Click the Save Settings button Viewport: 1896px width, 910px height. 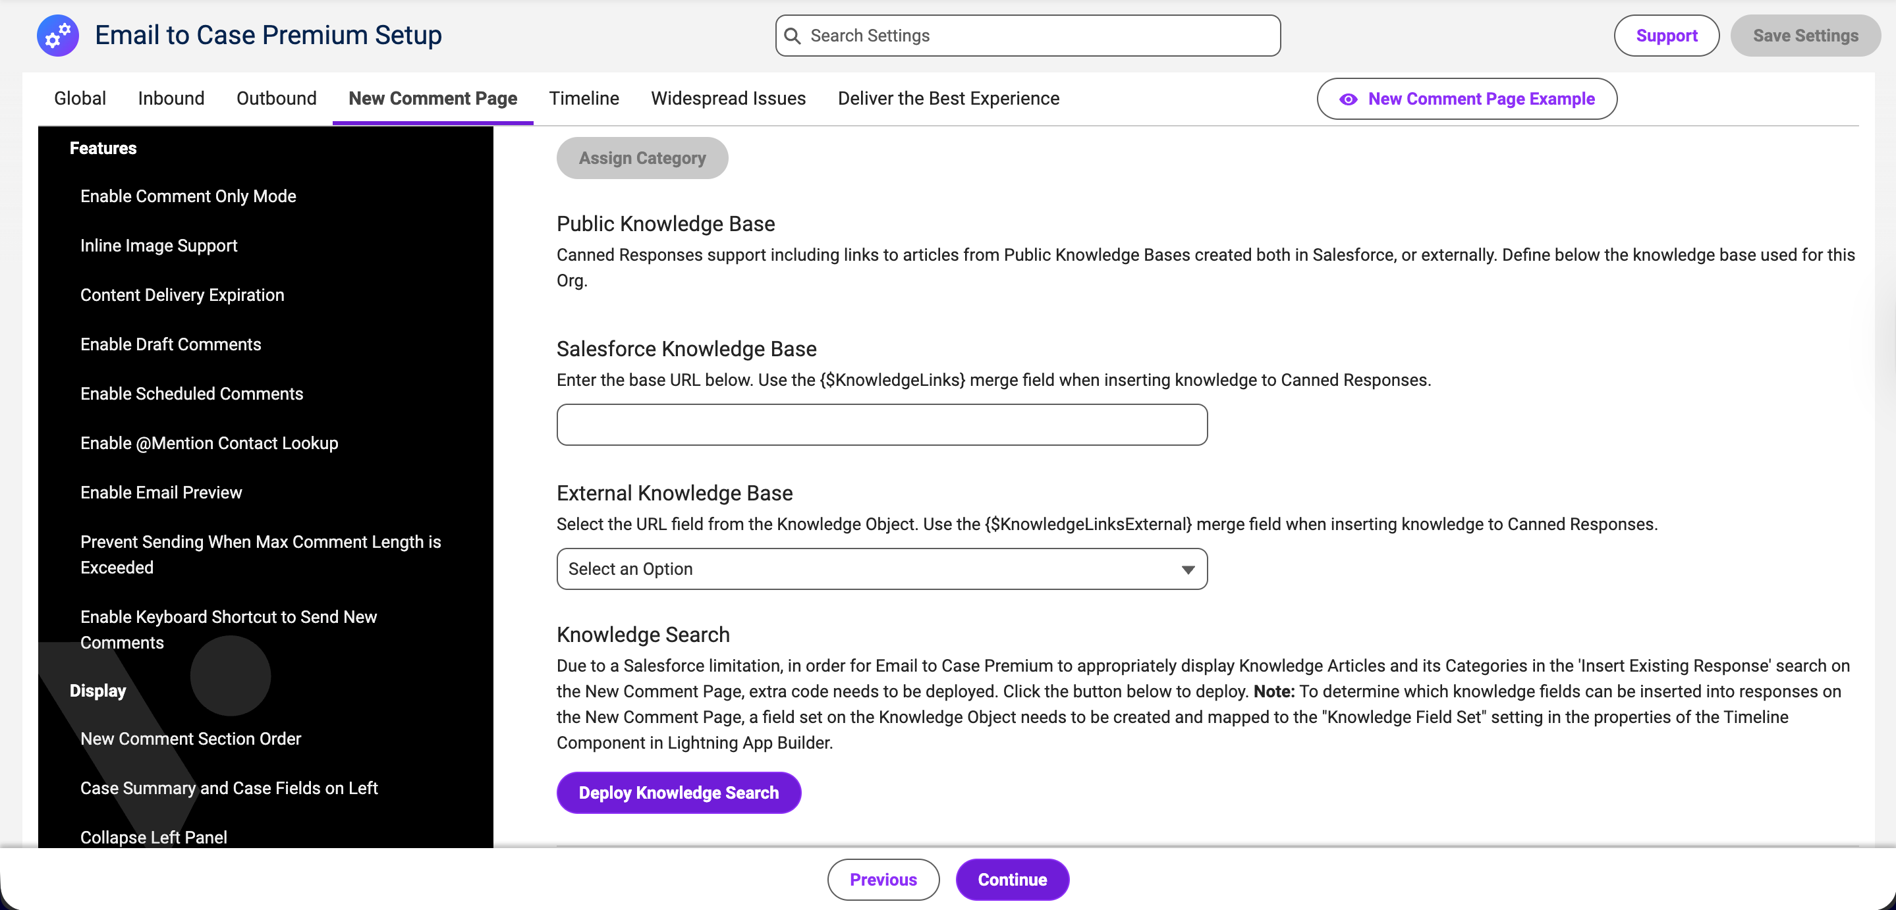(1804, 36)
